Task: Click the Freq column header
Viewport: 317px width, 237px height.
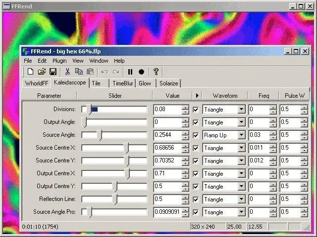Action: 264,95
